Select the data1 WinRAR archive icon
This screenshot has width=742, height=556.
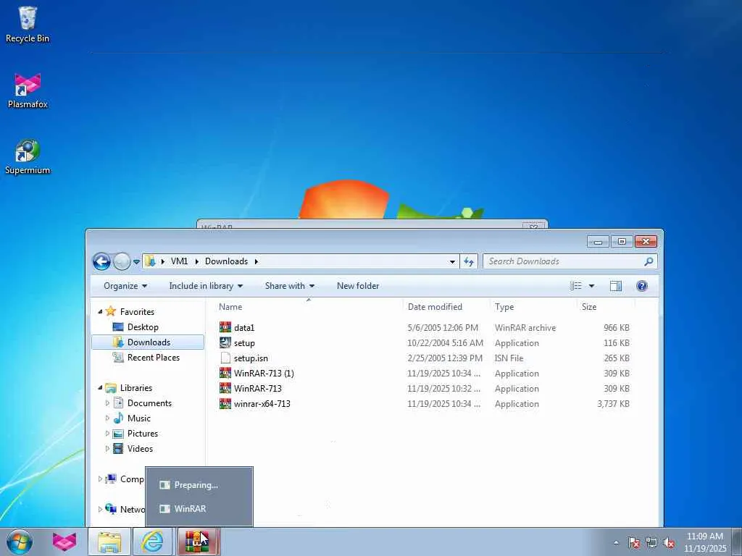coord(225,327)
